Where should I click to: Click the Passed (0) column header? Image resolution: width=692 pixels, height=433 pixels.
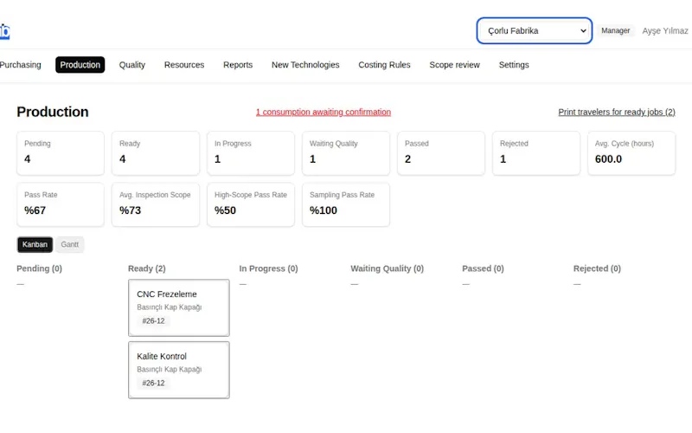pos(483,268)
